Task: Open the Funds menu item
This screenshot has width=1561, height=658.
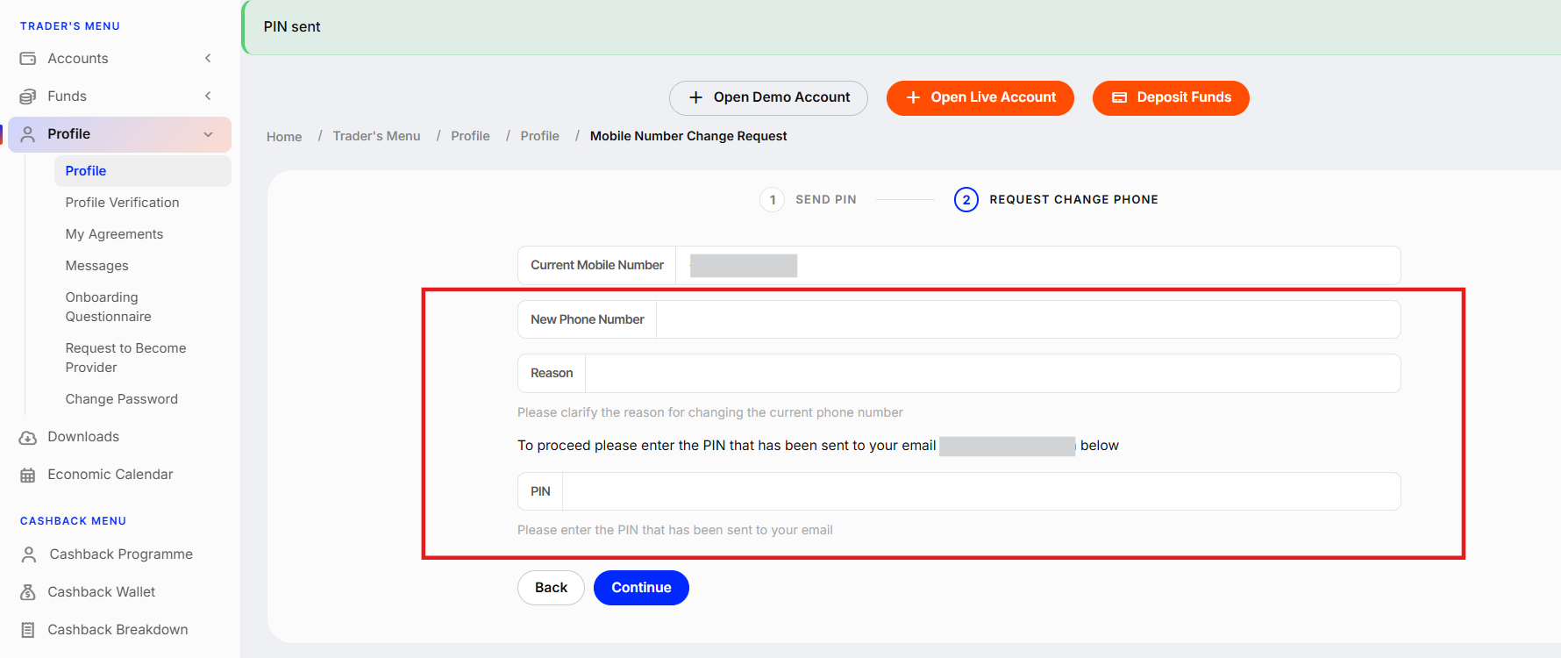Action: point(119,97)
